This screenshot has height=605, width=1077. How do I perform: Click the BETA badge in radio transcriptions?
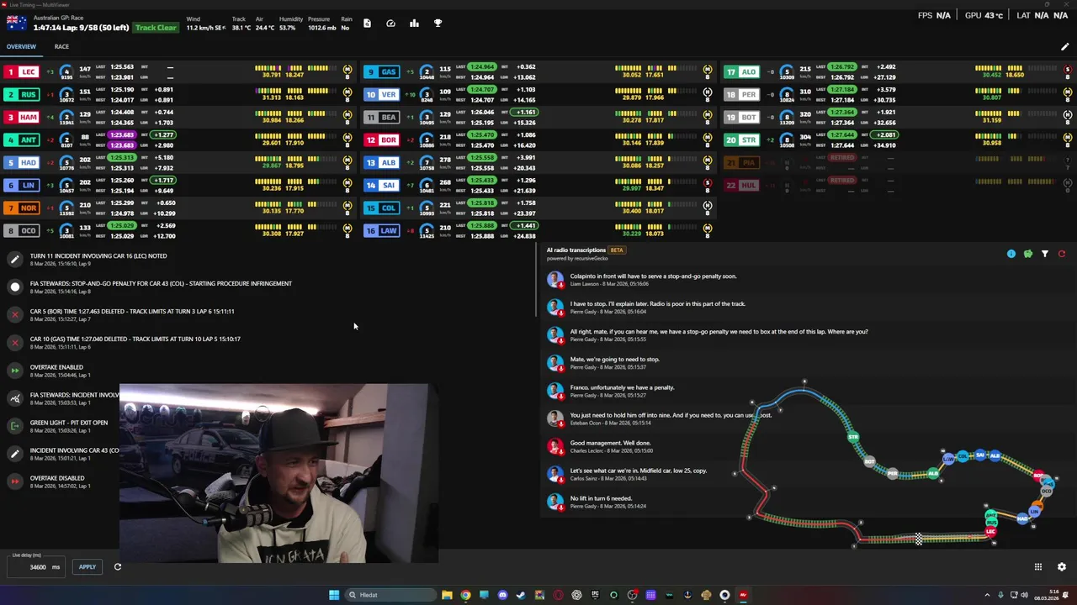[x=617, y=250]
